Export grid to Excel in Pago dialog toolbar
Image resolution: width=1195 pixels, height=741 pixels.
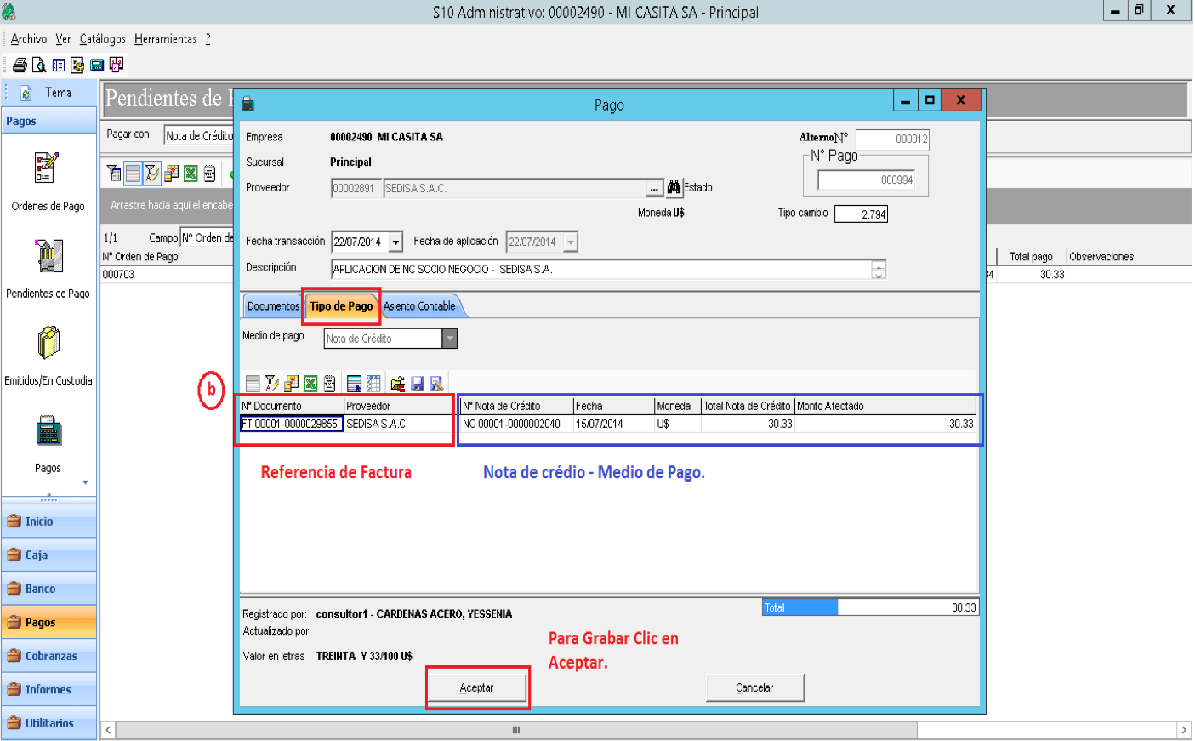[310, 384]
